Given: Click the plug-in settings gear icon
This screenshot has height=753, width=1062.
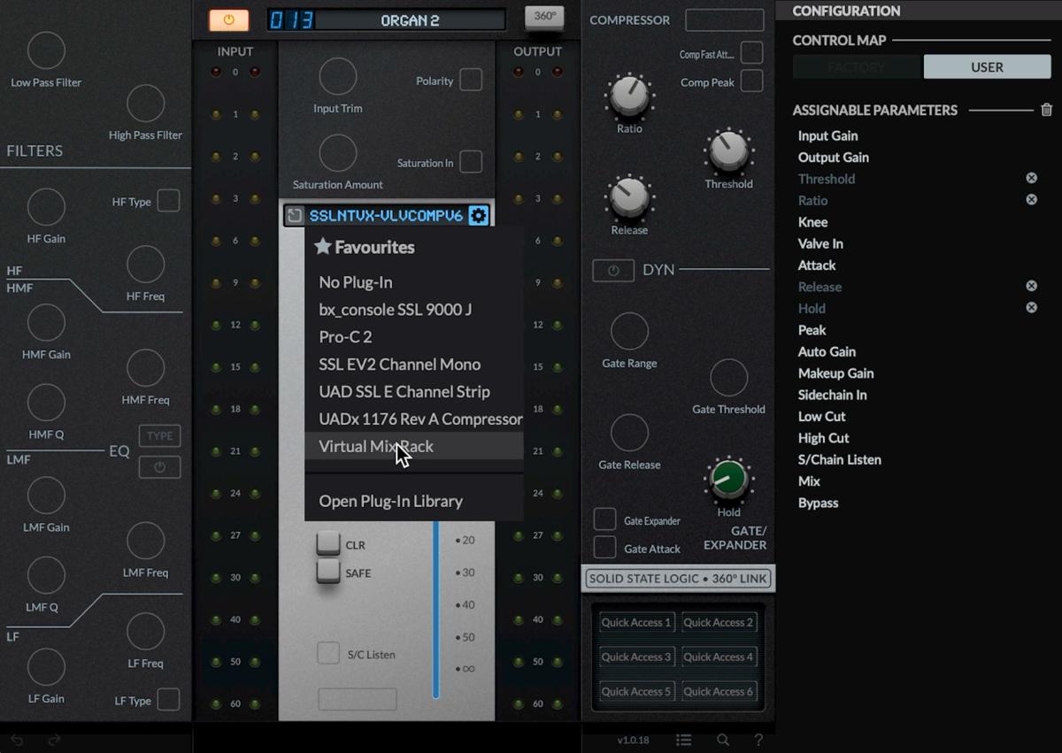Looking at the screenshot, I should pyautogui.click(x=478, y=214).
